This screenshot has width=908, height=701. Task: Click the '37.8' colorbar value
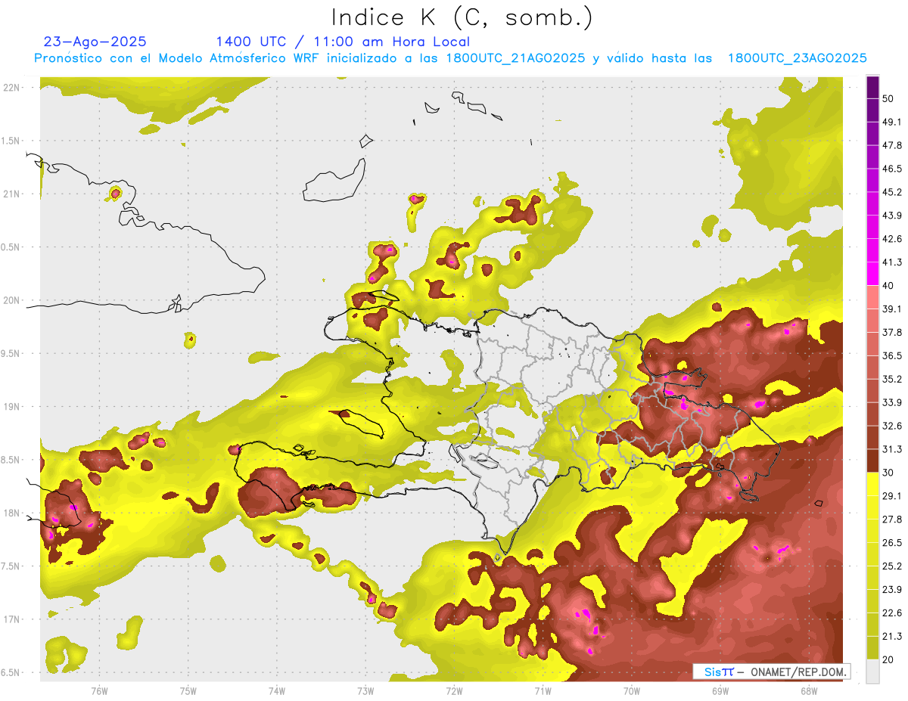(x=892, y=333)
